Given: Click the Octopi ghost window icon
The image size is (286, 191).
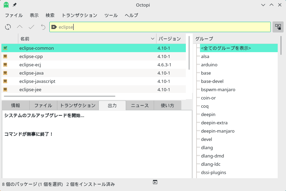Looking at the screenshot, I should point(6,5).
